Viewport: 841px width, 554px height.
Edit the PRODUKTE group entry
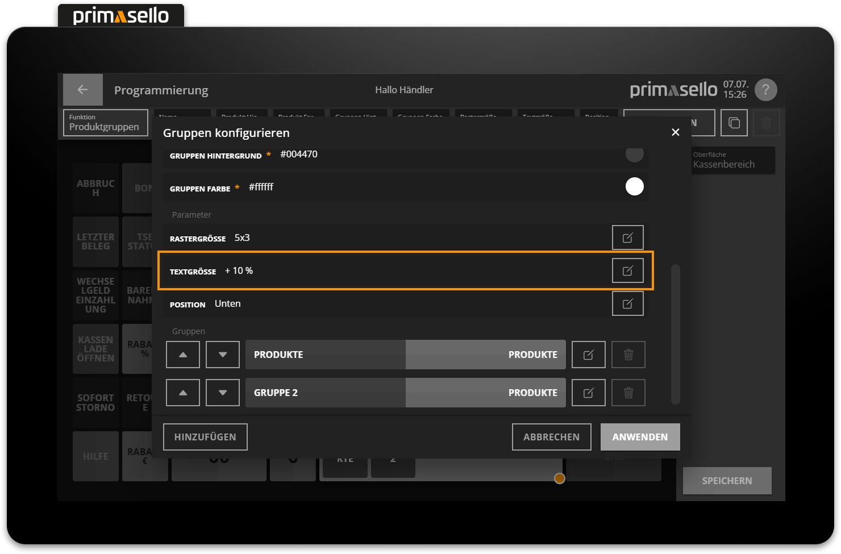tap(588, 354)
